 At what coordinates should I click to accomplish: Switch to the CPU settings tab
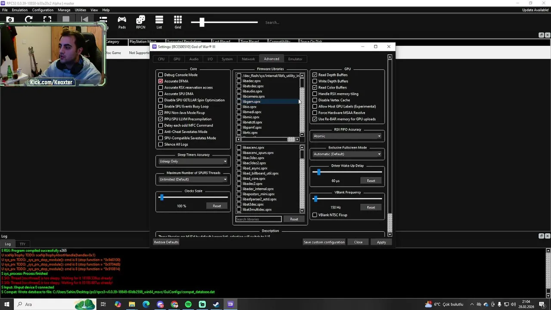coord(161,59)
